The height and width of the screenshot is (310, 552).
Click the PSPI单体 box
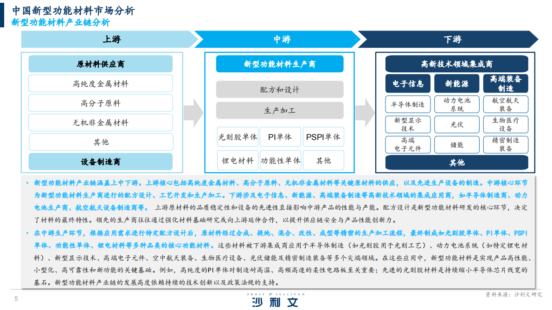[323, 137]
